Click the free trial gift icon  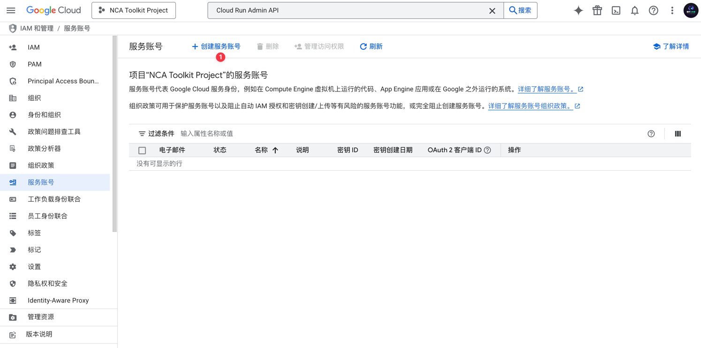click(597, 10)
